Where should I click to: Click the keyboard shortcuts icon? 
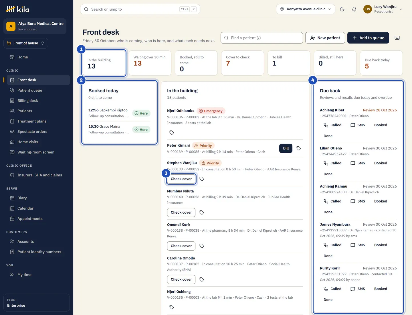(397, 38)
